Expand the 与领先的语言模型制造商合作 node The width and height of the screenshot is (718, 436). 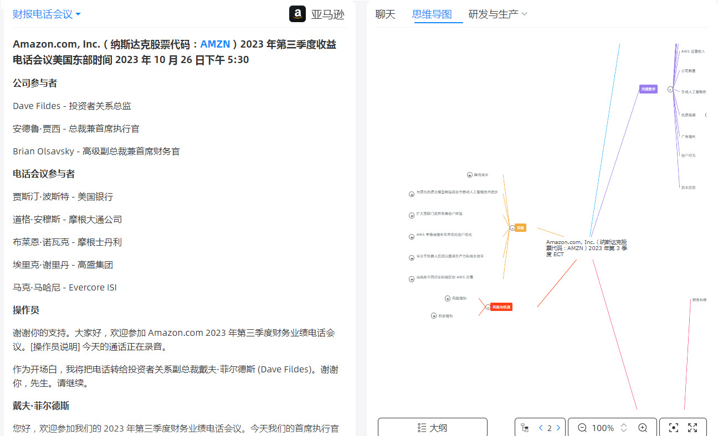pyautogui.click(x=412, y=194)
